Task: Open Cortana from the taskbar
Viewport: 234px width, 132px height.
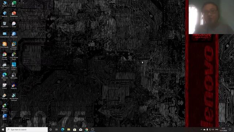Action: pos(50,129)
